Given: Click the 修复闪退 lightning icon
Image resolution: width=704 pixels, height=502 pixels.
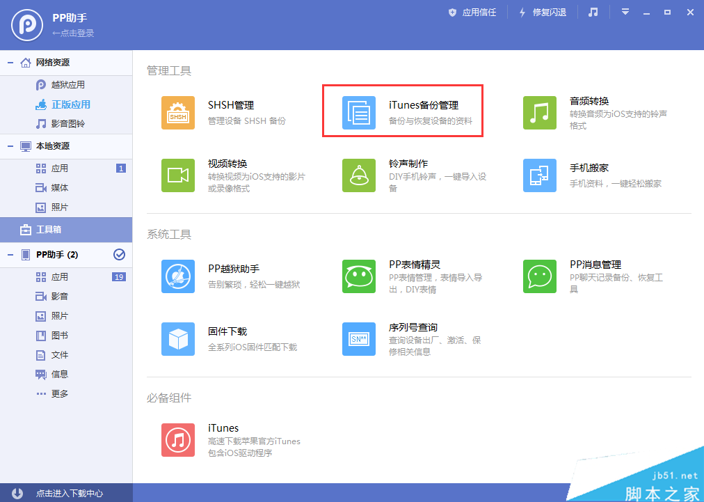Looking at the screenshot, I should click(x=522, y=13).
